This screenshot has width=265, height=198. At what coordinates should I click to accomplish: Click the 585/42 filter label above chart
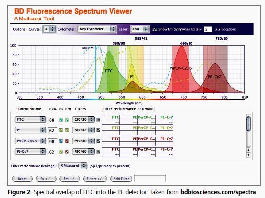141,39
